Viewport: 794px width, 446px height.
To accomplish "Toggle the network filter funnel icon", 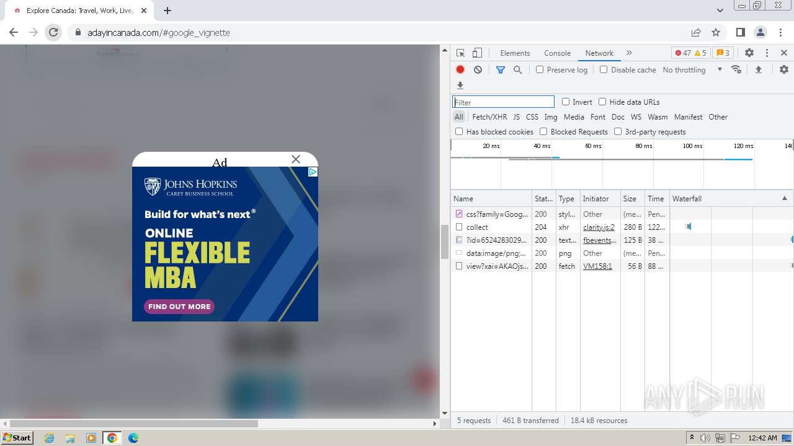I will (x=501, y=69).
